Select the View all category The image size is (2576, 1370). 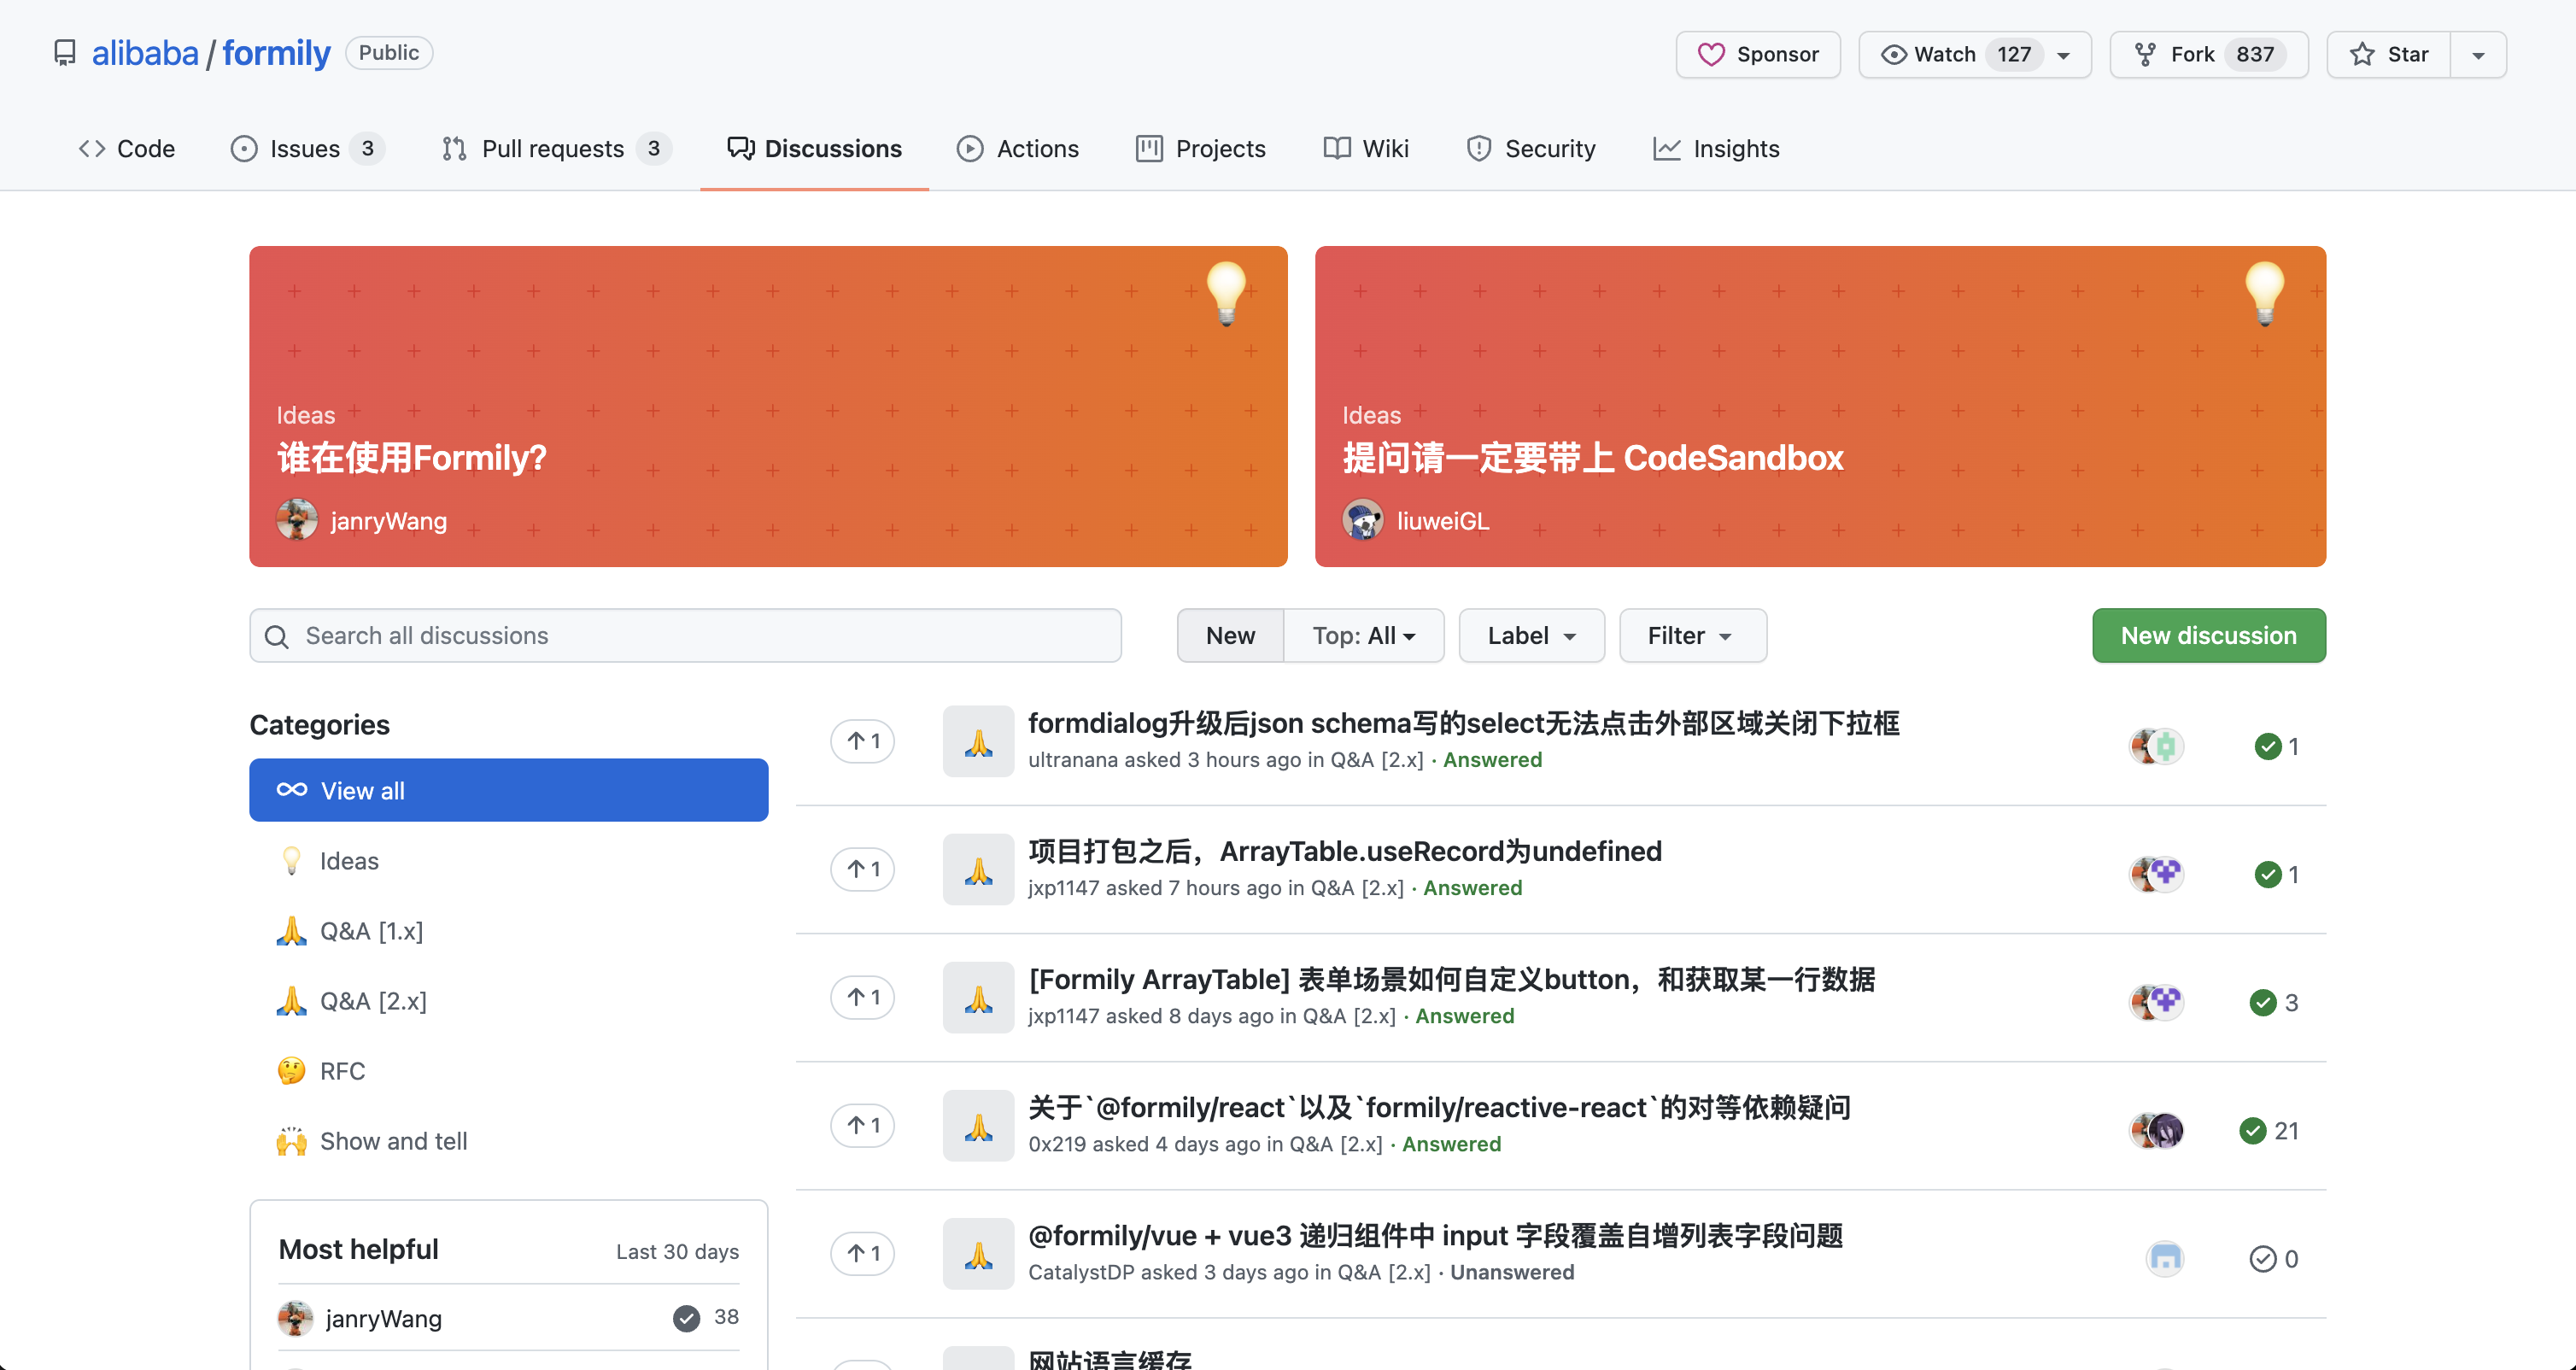click(x=508, y=790)
